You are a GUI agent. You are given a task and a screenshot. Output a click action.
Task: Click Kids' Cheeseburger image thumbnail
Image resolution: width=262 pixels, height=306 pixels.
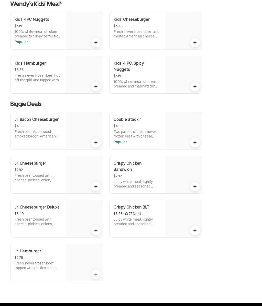179,26
